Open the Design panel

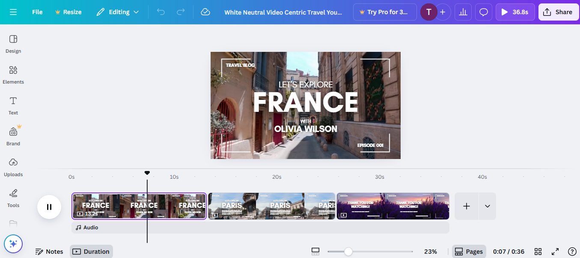(13, 44)
